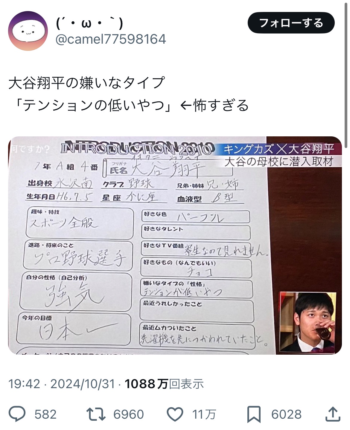Click the reply count 582
This screenshot has height=430, width=350.
pos(45,414)
